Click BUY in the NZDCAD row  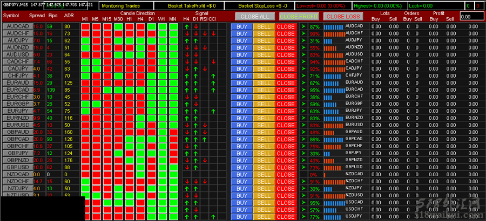click(242, 175)
